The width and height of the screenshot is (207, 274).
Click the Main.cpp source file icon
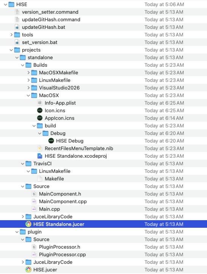click(34, 209)
